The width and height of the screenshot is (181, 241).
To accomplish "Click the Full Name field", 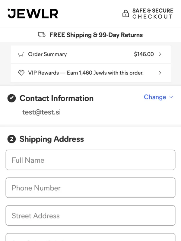I will click(x=91, y=160).
